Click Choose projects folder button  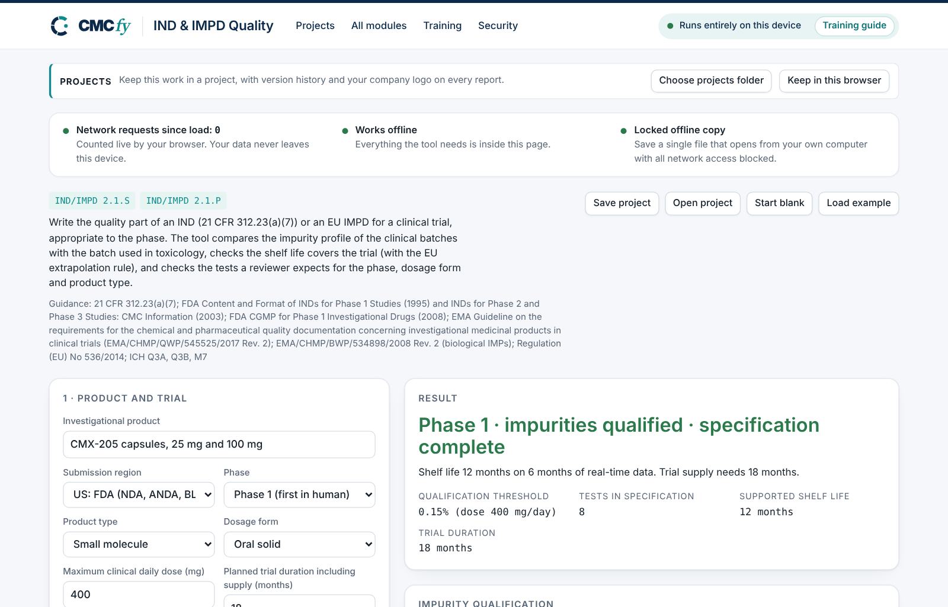point(711,81)
